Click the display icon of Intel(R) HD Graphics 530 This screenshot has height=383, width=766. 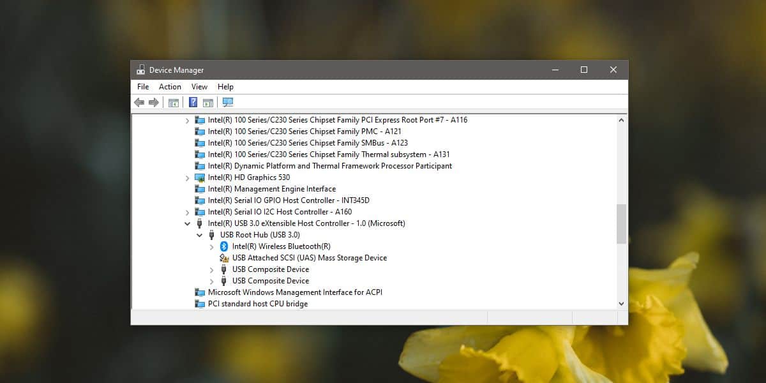click(200, 177)
